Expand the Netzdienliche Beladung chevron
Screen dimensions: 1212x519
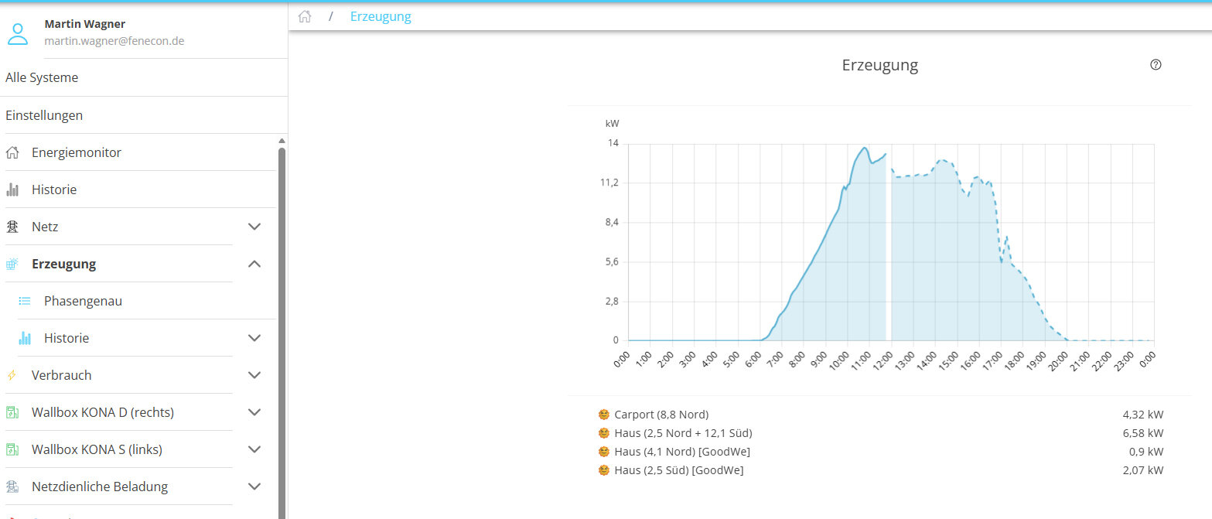point(254,487)
